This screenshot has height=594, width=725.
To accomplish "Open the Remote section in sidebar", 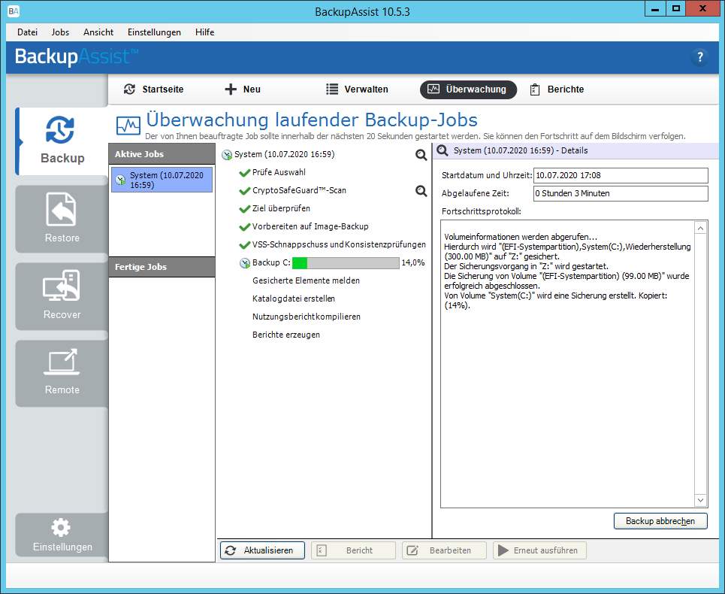I will [x=62, y=372].
